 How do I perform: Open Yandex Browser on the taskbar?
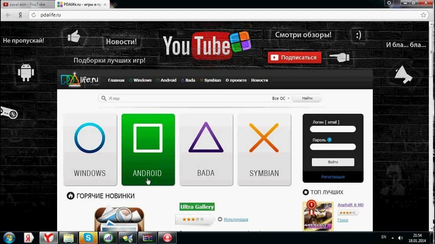49,238
